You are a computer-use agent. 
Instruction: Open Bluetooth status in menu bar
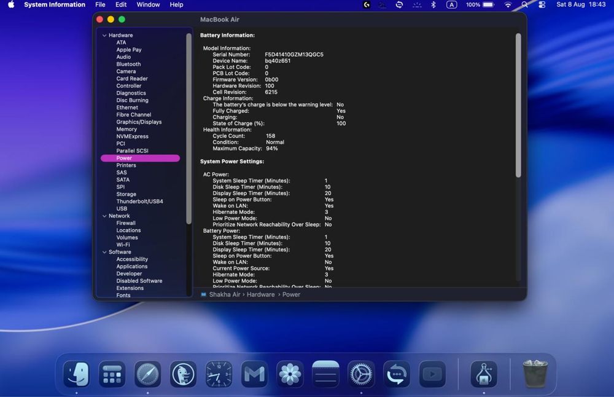coord(433,5)
